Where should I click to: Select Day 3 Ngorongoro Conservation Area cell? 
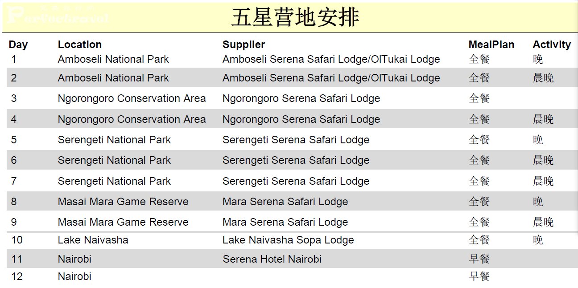click(132, 98)
